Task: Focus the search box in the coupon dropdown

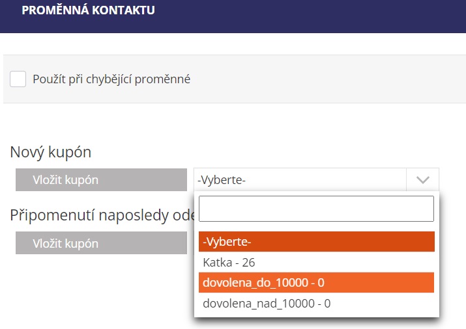Action: [x=316, y=209]
